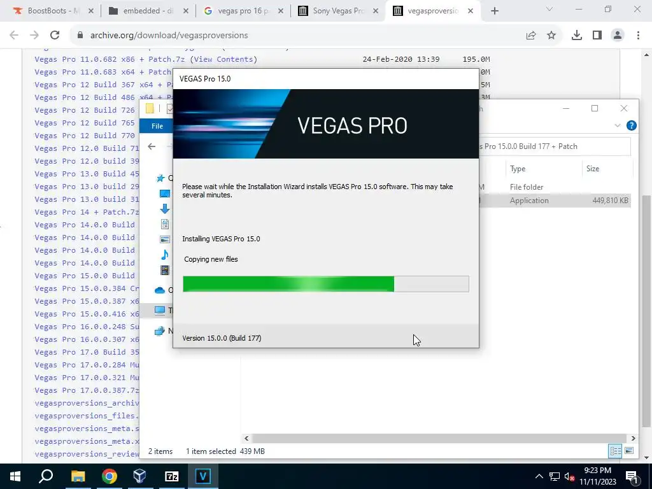Click Explorer horizontal scrollbar track
The width and height of the screenshot is (652, 489).
[439, 438]
